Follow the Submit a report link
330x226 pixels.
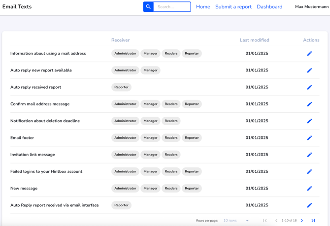[233, 7]
